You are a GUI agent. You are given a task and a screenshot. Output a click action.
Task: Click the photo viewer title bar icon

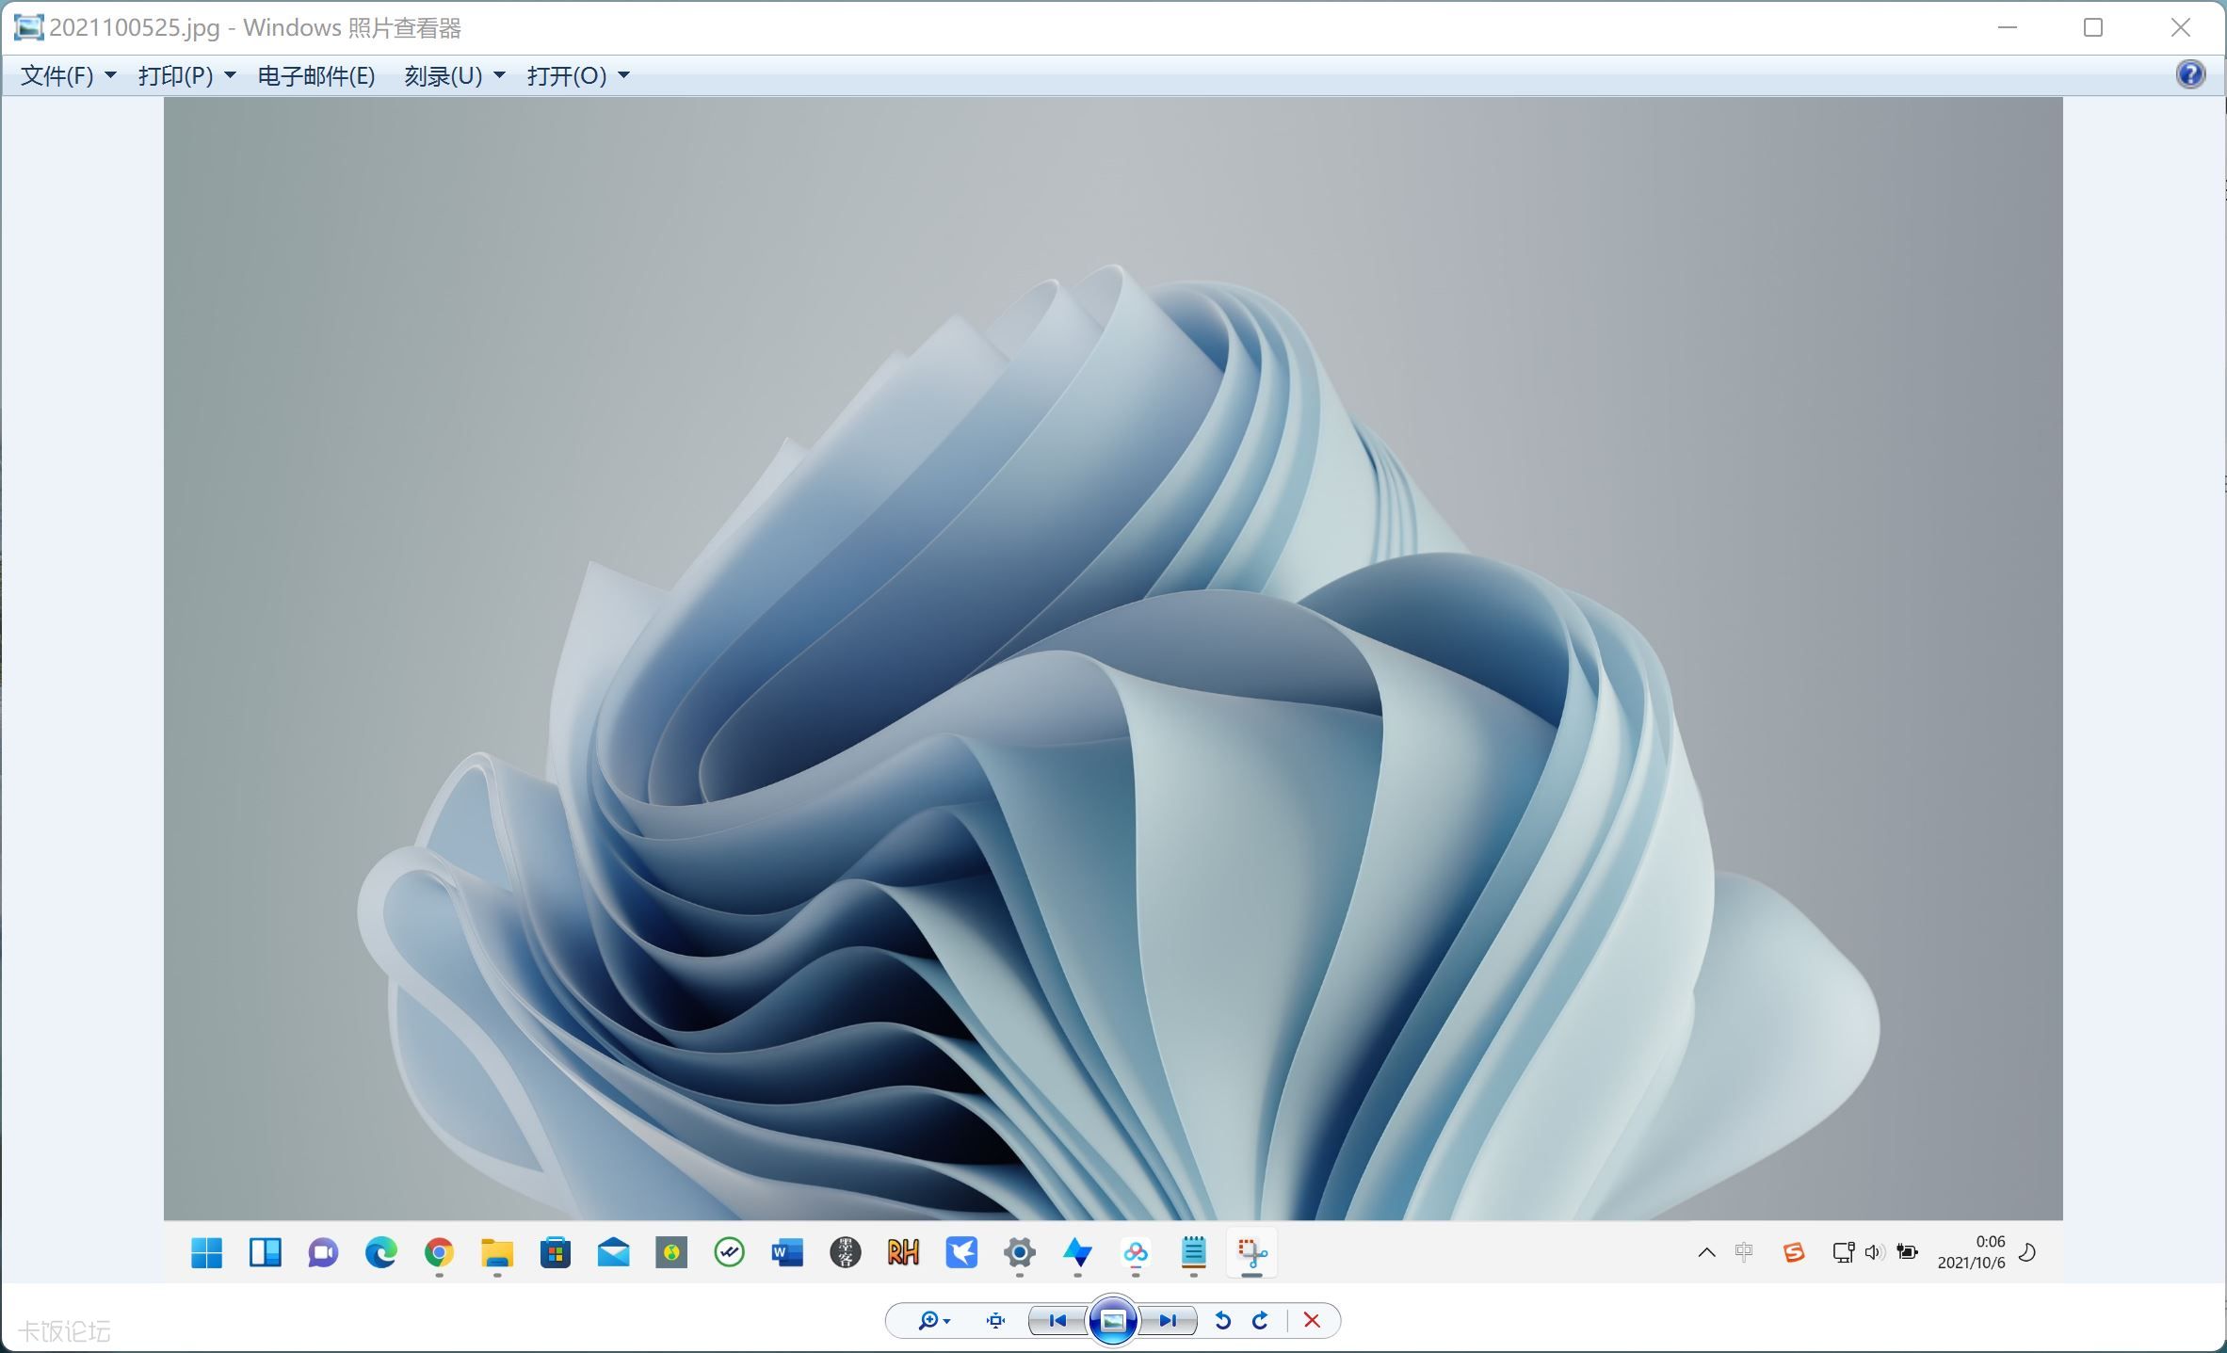click(x=28, y=27)
